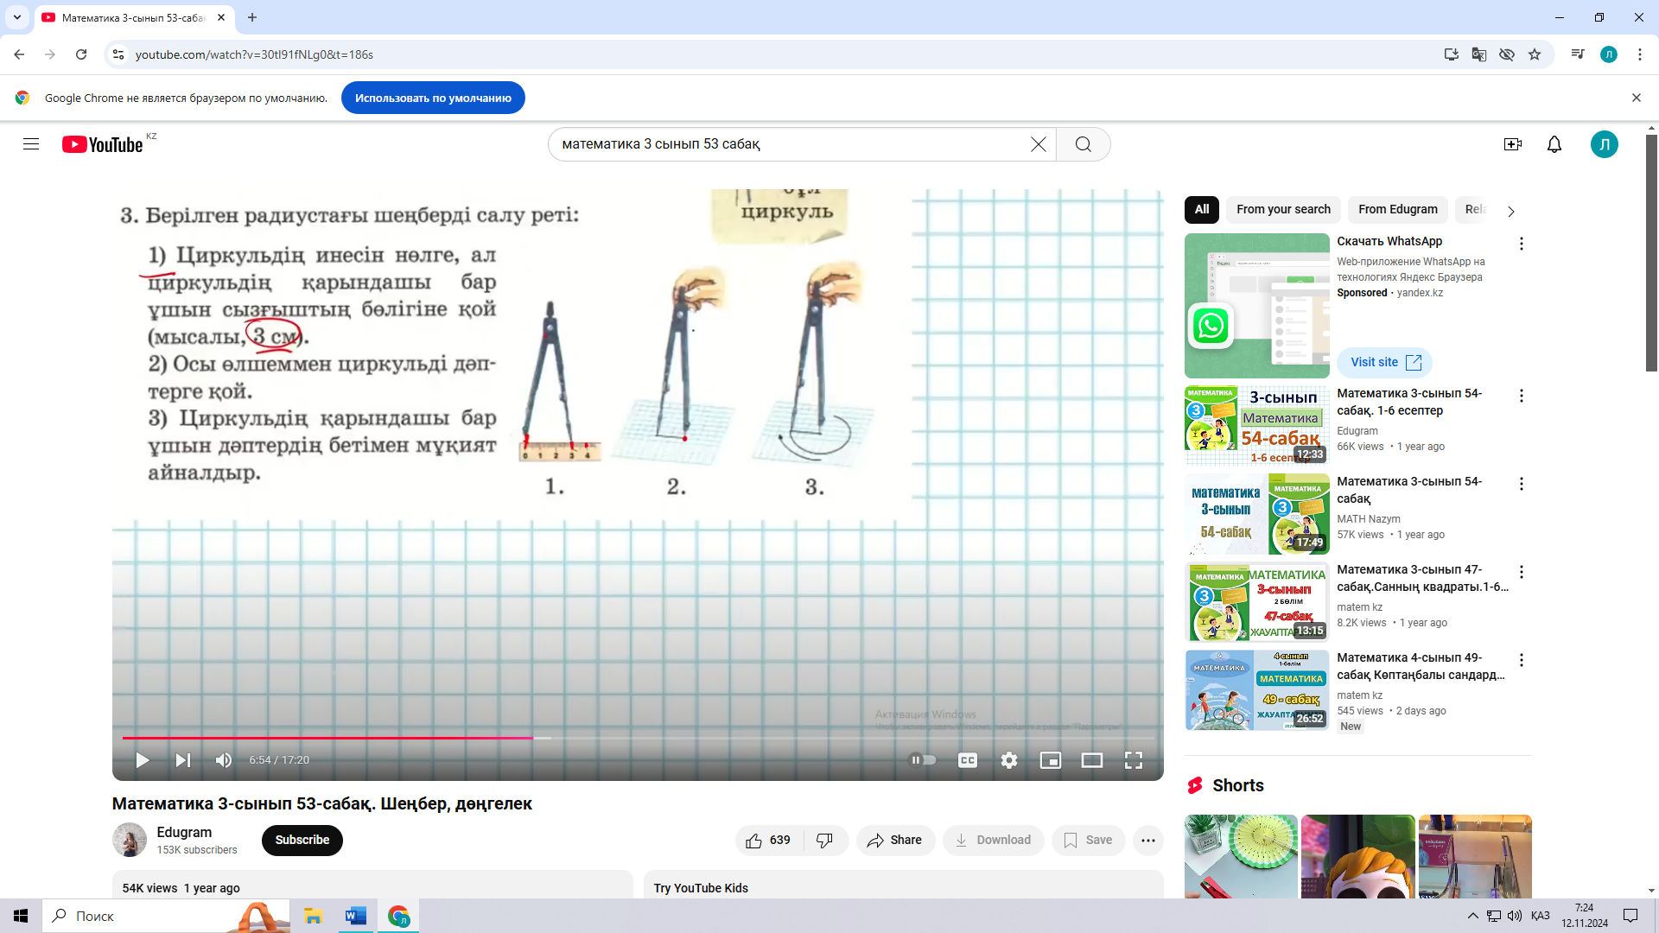Open YouTube notifications bell
The image size is (1659, 933).
[1554, 144]
